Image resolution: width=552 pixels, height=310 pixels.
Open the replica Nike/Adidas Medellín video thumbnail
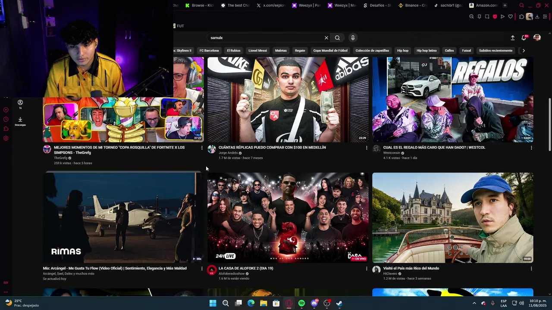click(x=288, y=99)
